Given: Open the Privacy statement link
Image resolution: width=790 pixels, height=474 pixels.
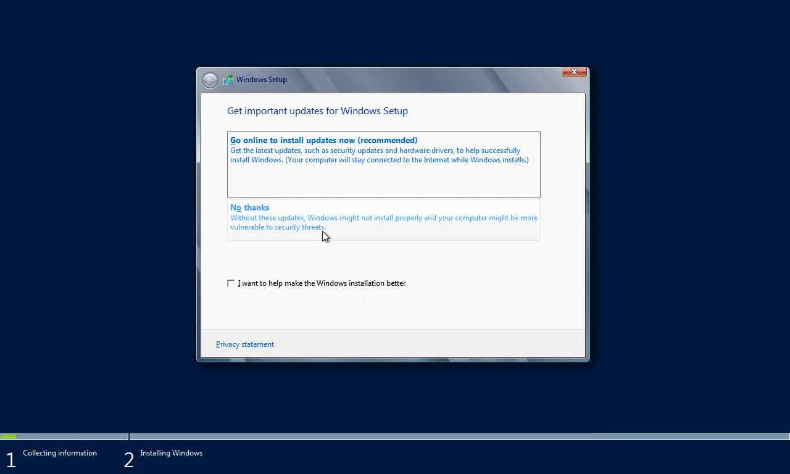Looking at the screenshot, I should tap(245, 344).
